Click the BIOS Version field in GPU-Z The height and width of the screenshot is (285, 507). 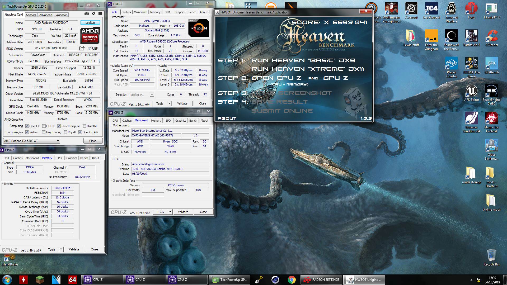point(51,48)
